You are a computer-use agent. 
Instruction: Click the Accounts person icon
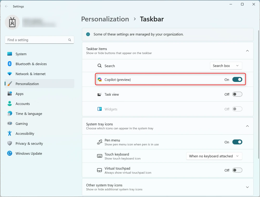(10, 104)
